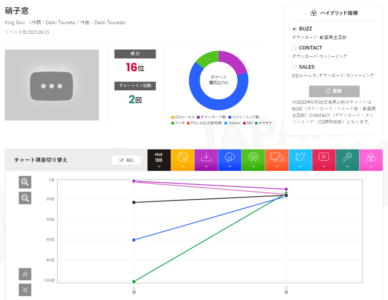Select the BUZZ radio button

[x=294, y=29]
